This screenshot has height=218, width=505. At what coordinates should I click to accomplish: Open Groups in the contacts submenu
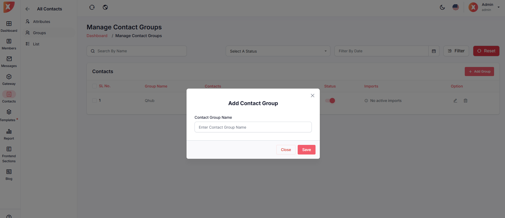(39, 33)
